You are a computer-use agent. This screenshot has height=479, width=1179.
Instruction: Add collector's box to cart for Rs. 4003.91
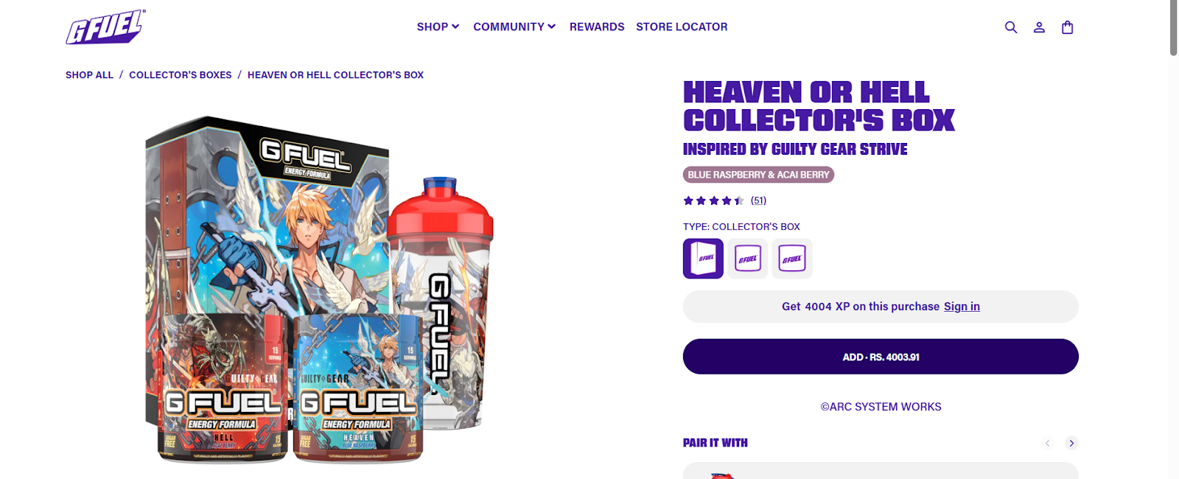pos(881,357)
